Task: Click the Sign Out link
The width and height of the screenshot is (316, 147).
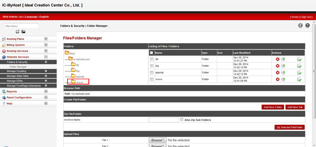Action: 307,17
